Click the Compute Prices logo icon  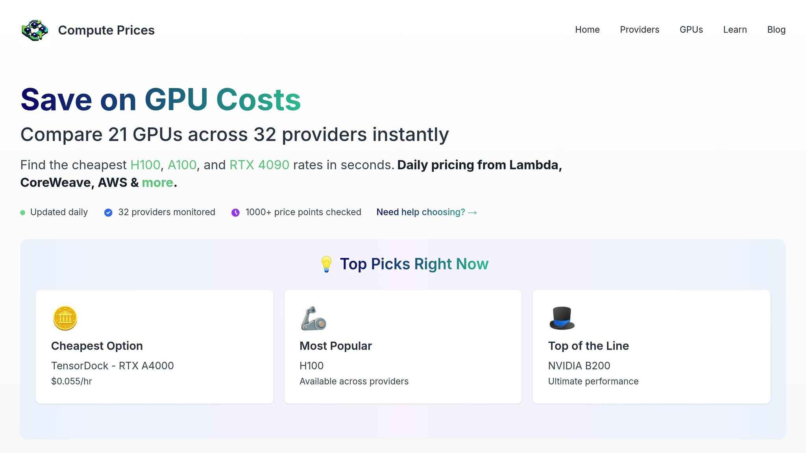tap(35, 30)
